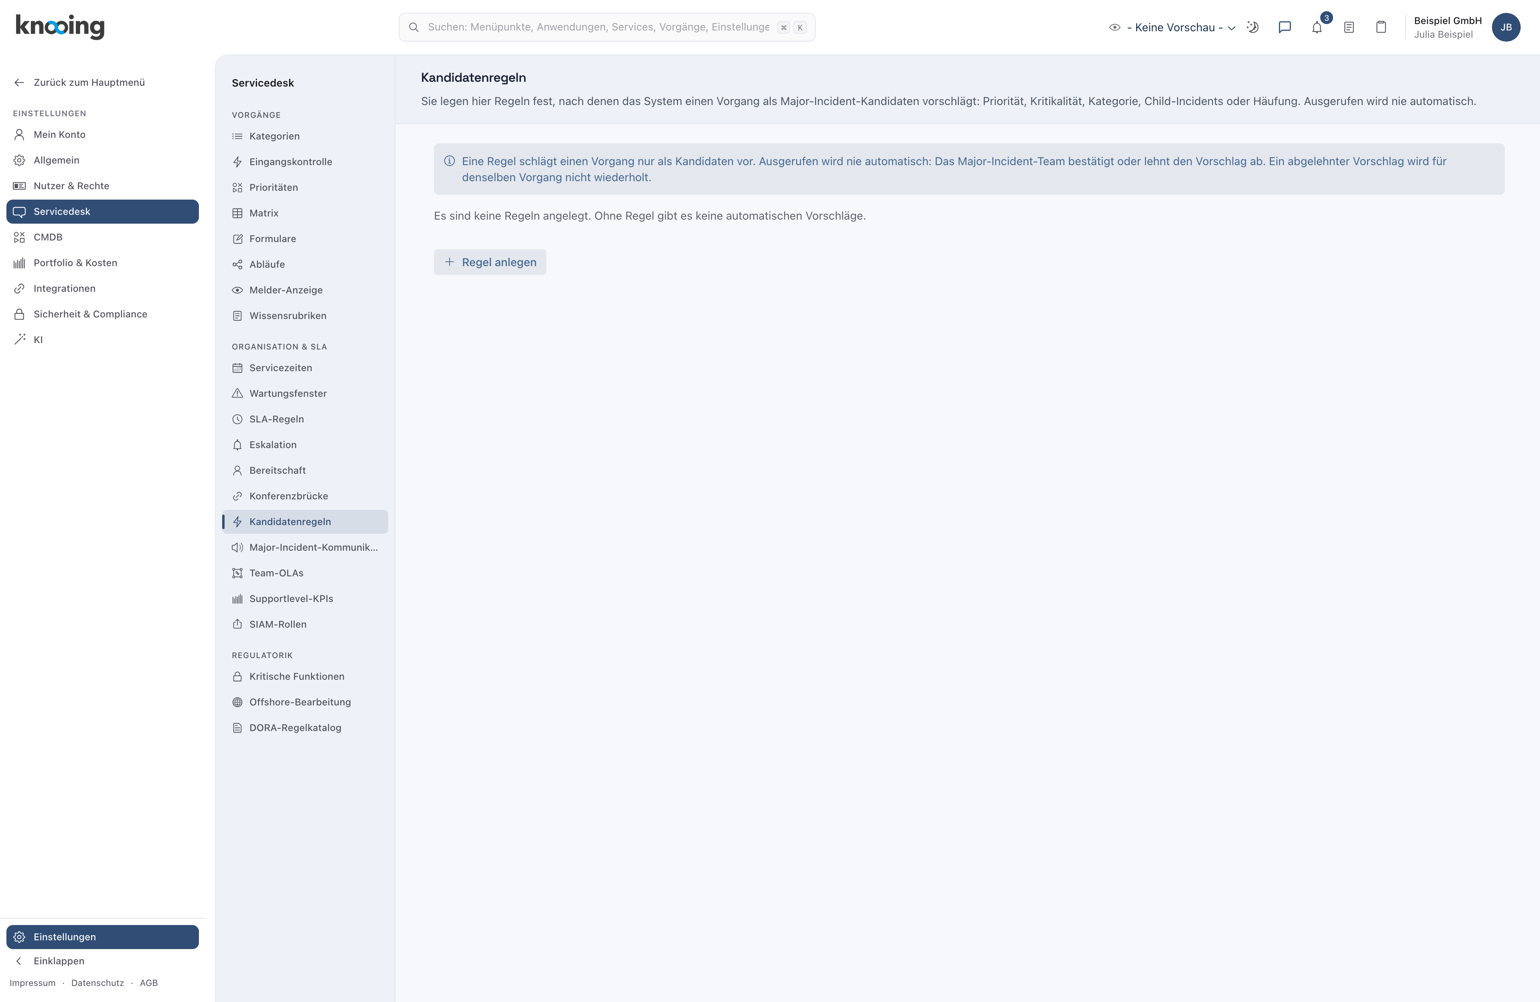Click the globe icon beside Offshore-Bearbeitung
Image resolution: width=1540 pixels, height=1002 pixels.
[237, 702]
